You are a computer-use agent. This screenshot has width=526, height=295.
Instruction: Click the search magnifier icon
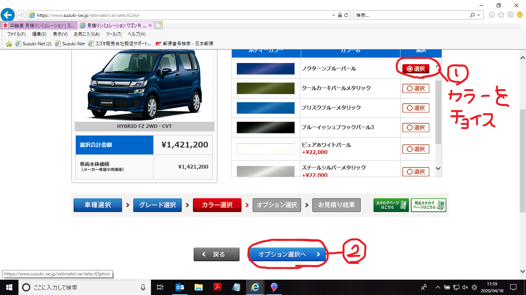click(472, 15)
